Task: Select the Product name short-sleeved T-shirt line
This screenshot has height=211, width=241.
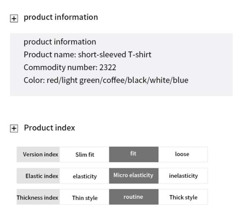Action: pos(87,55)
